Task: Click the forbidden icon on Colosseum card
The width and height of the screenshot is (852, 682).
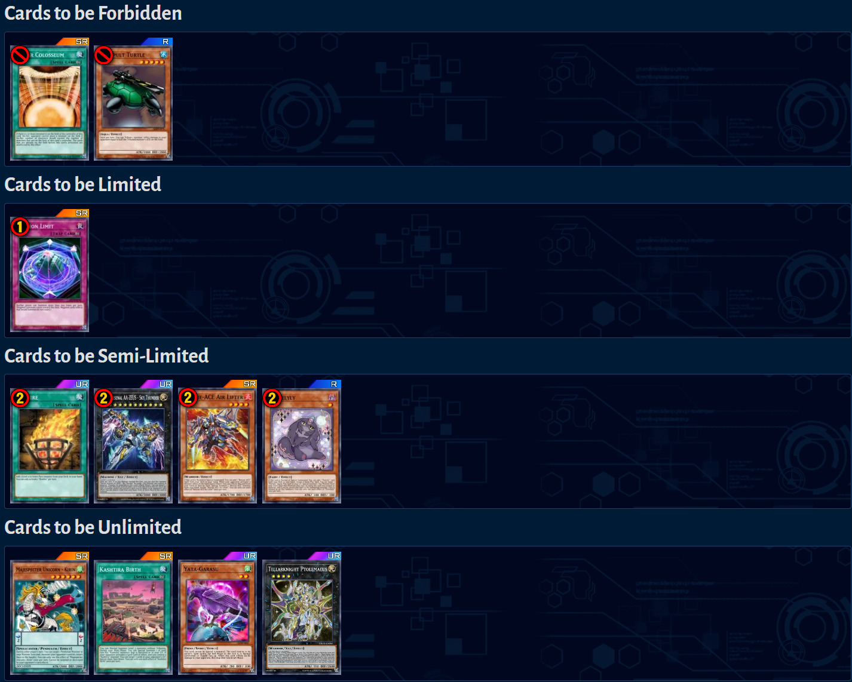Action: 20,56
